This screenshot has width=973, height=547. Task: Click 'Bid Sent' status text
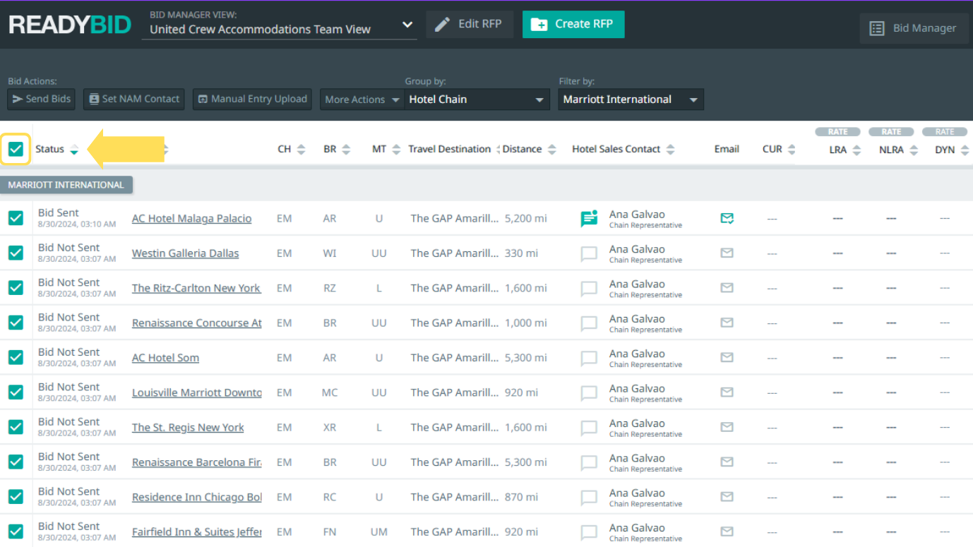click(x=59, y=212)
